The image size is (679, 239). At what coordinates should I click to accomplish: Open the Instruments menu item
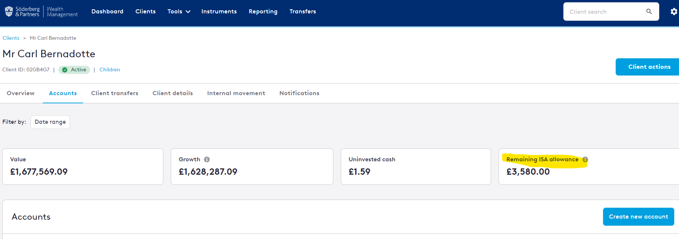click(219, 12)
